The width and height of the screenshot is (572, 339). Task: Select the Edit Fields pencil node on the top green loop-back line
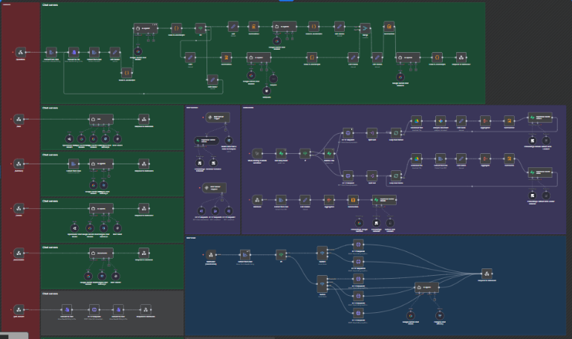point(212,80)
